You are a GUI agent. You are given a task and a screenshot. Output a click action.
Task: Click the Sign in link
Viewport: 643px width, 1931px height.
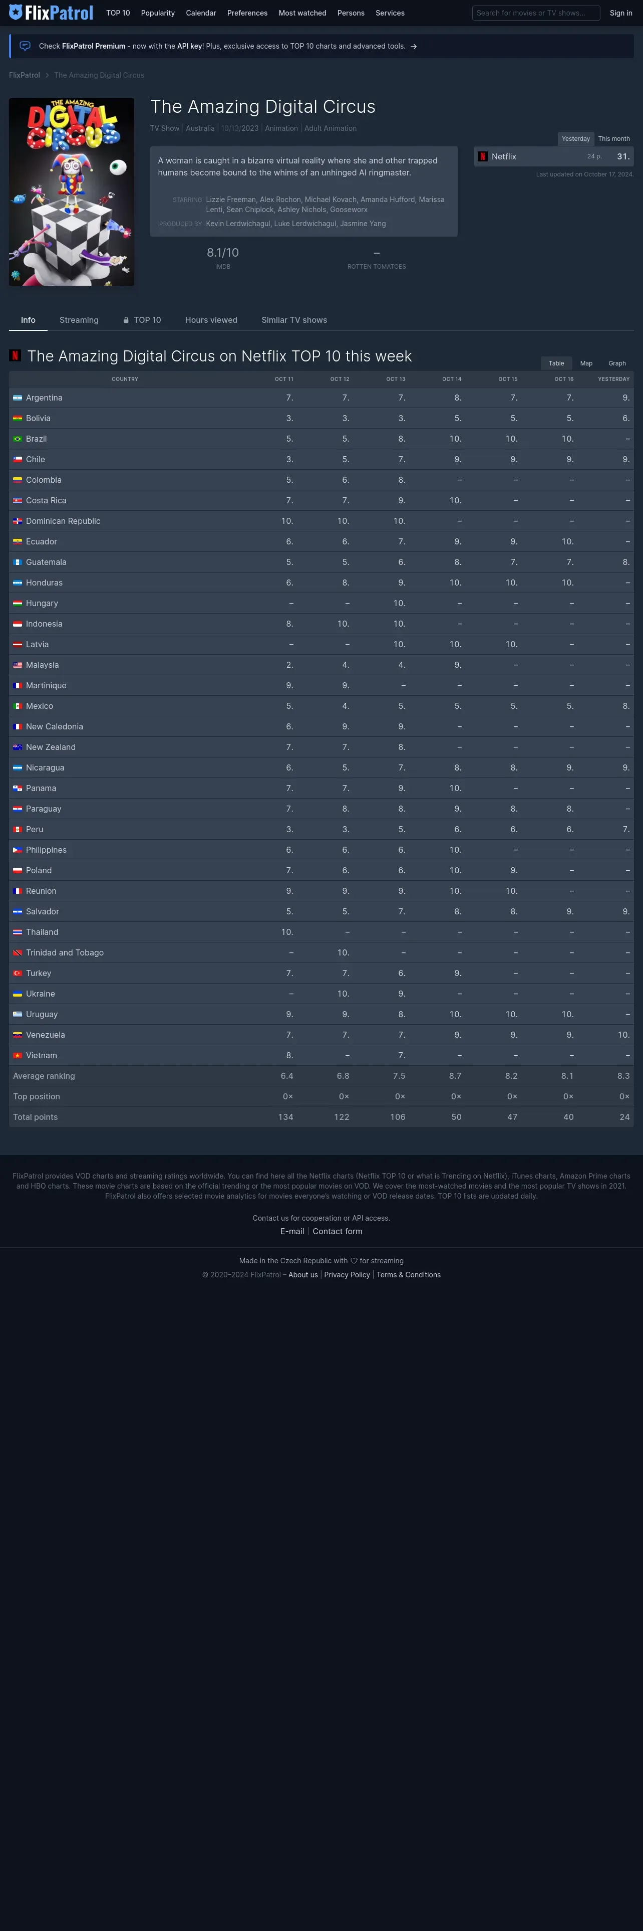pos(620,13)
